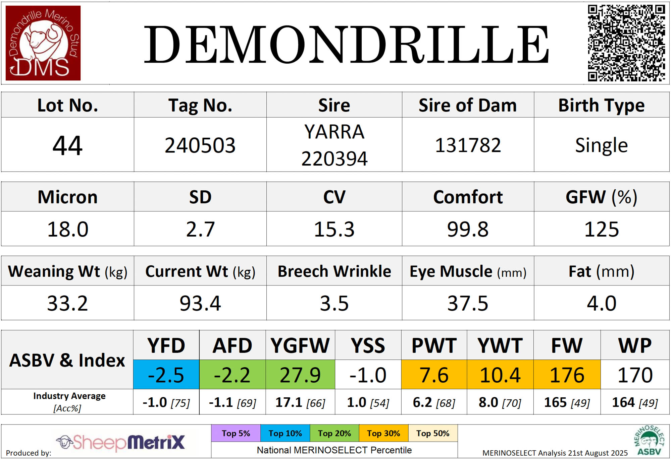This screenshot has width=671, height=459.
Task: Select the YGFW value 27.9 green cell
Action: click(300, 375)
